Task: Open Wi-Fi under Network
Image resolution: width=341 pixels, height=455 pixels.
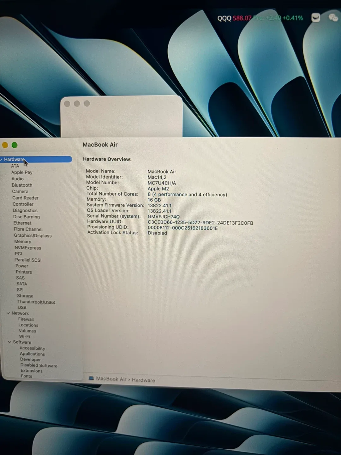Action: coord(24,336)
